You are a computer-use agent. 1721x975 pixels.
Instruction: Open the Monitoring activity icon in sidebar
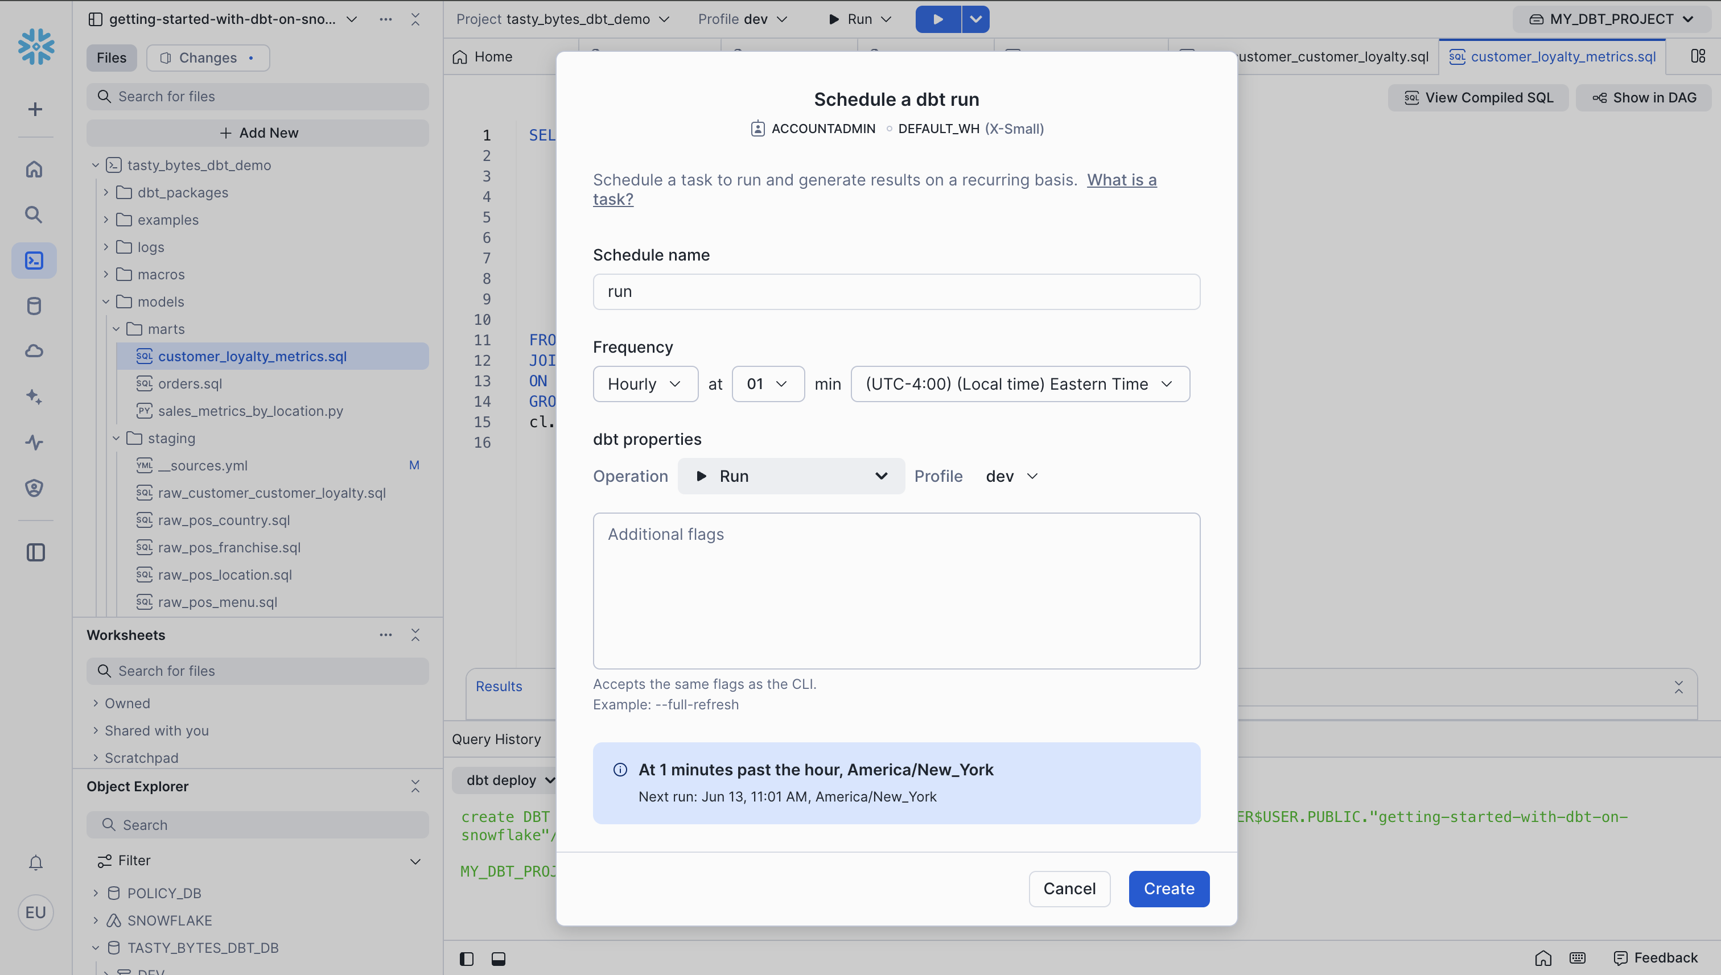[34, 443]
